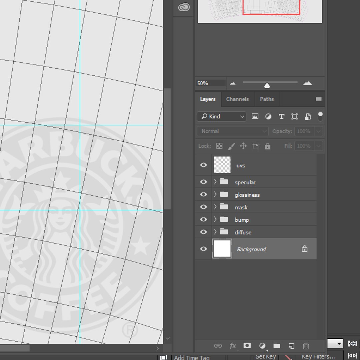
Task: Switch to the Channels tab
Action: [237, 99]
